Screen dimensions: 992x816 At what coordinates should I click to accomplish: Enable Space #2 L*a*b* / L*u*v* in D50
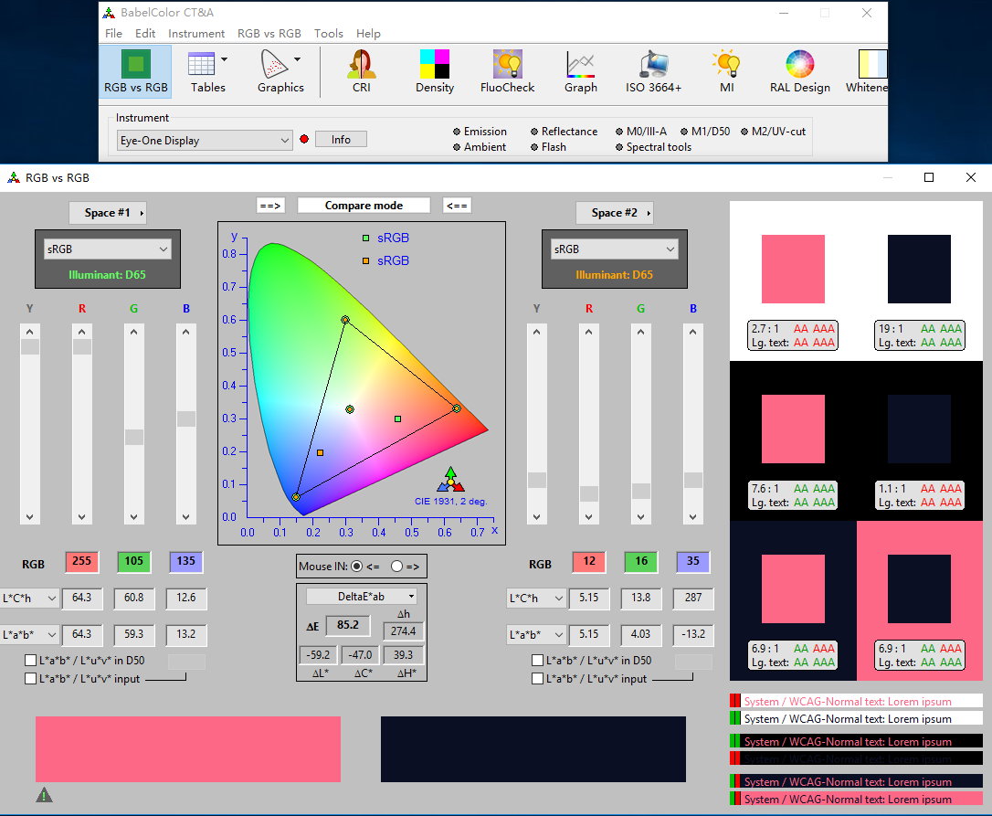pyautogui.click(x=538, y=661)
